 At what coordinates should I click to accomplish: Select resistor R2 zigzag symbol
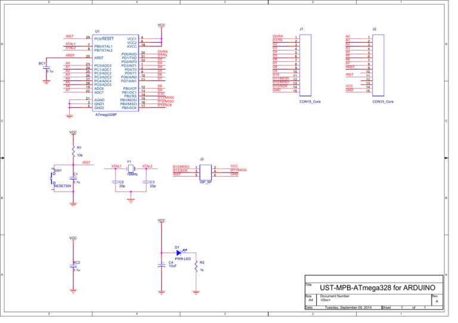pos(196,266)
